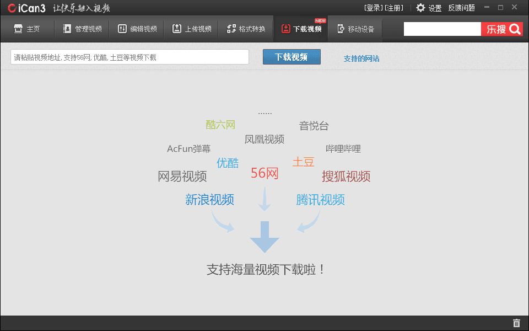Screen dimensions: 529x331
Task: Click the 优酷 site label
Action: coord(228,163)
